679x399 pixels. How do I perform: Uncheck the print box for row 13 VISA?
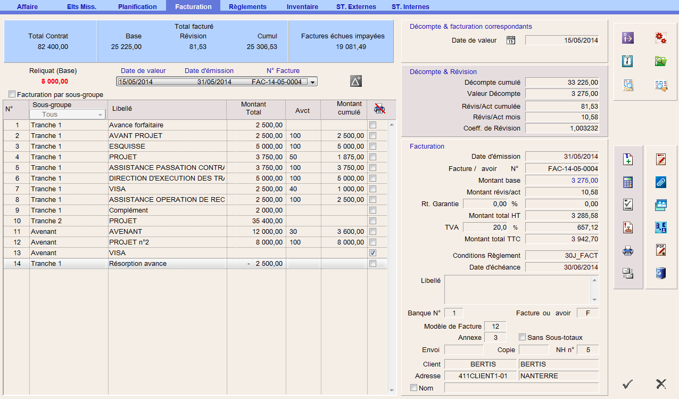pos(373,253)
